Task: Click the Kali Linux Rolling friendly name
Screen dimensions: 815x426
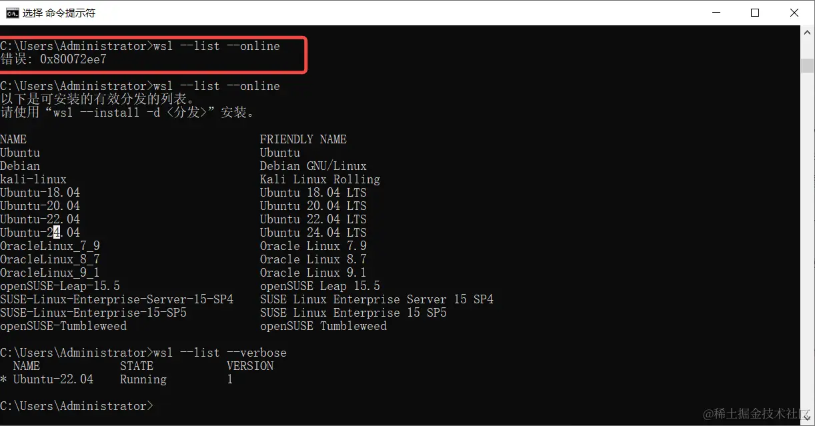Action: coord(320,179)
